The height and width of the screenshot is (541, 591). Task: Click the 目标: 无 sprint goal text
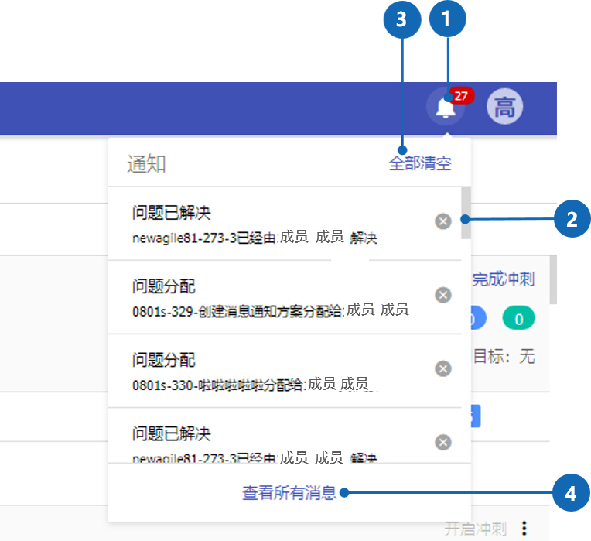point(504,357)
